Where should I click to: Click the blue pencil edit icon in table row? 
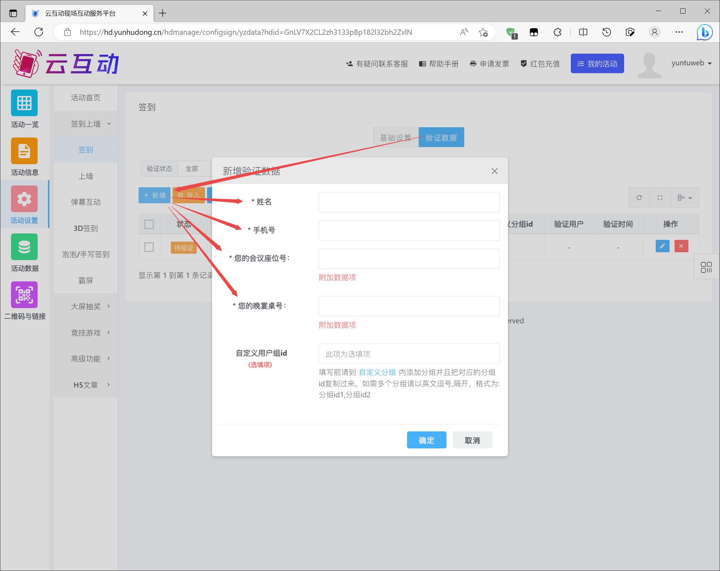662,246
